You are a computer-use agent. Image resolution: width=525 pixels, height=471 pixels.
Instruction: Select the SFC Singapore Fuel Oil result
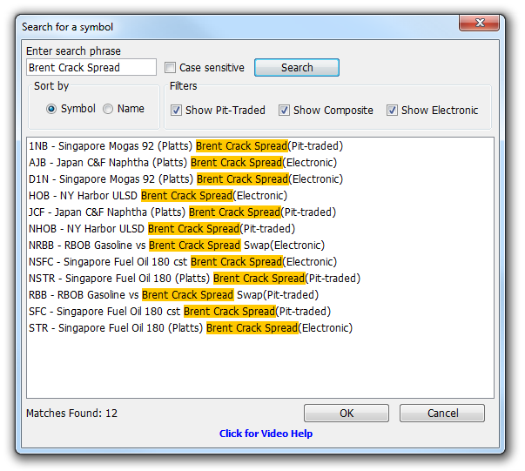tap(180, 312)
